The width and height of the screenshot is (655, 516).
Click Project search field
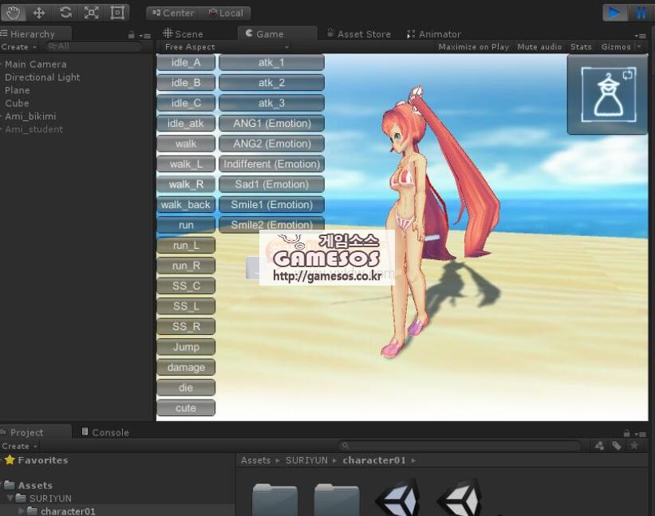(460, 446)
